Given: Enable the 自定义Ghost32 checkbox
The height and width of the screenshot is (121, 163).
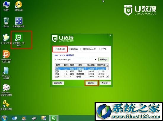Looking at the screenshot, I should (81, 49).
